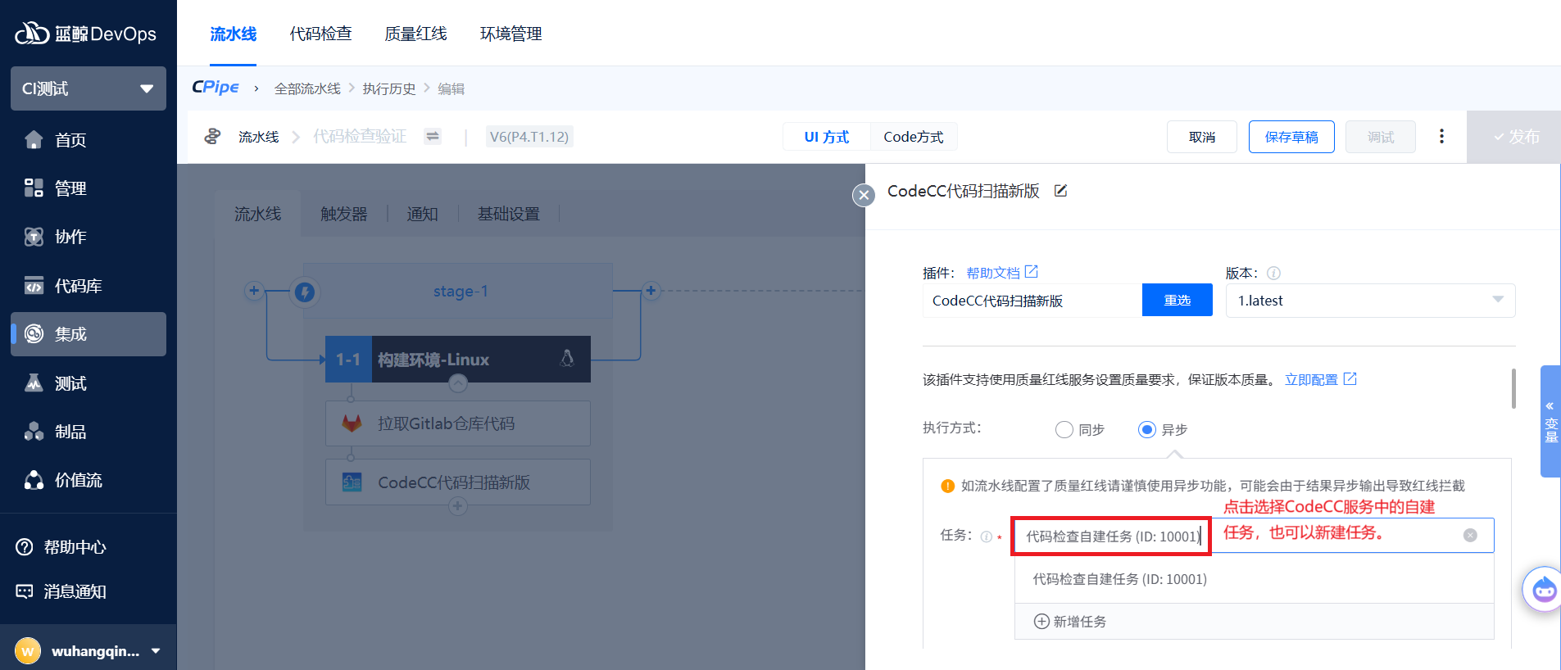Image resolution: width=1561 pixels, height=670 pixels.
Task: Open the 触发器 tab
Action: tap(343, 214)
